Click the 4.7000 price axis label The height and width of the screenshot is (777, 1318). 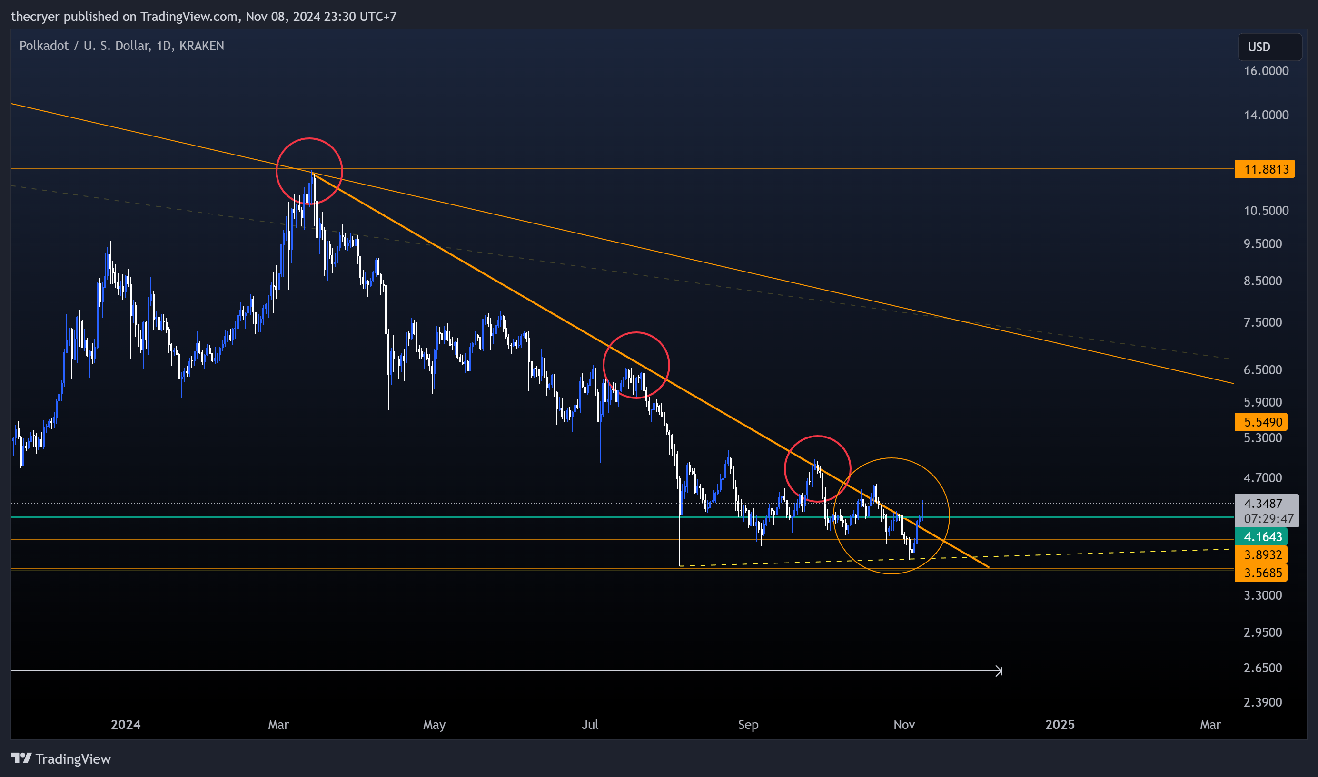coord(1263,477)
